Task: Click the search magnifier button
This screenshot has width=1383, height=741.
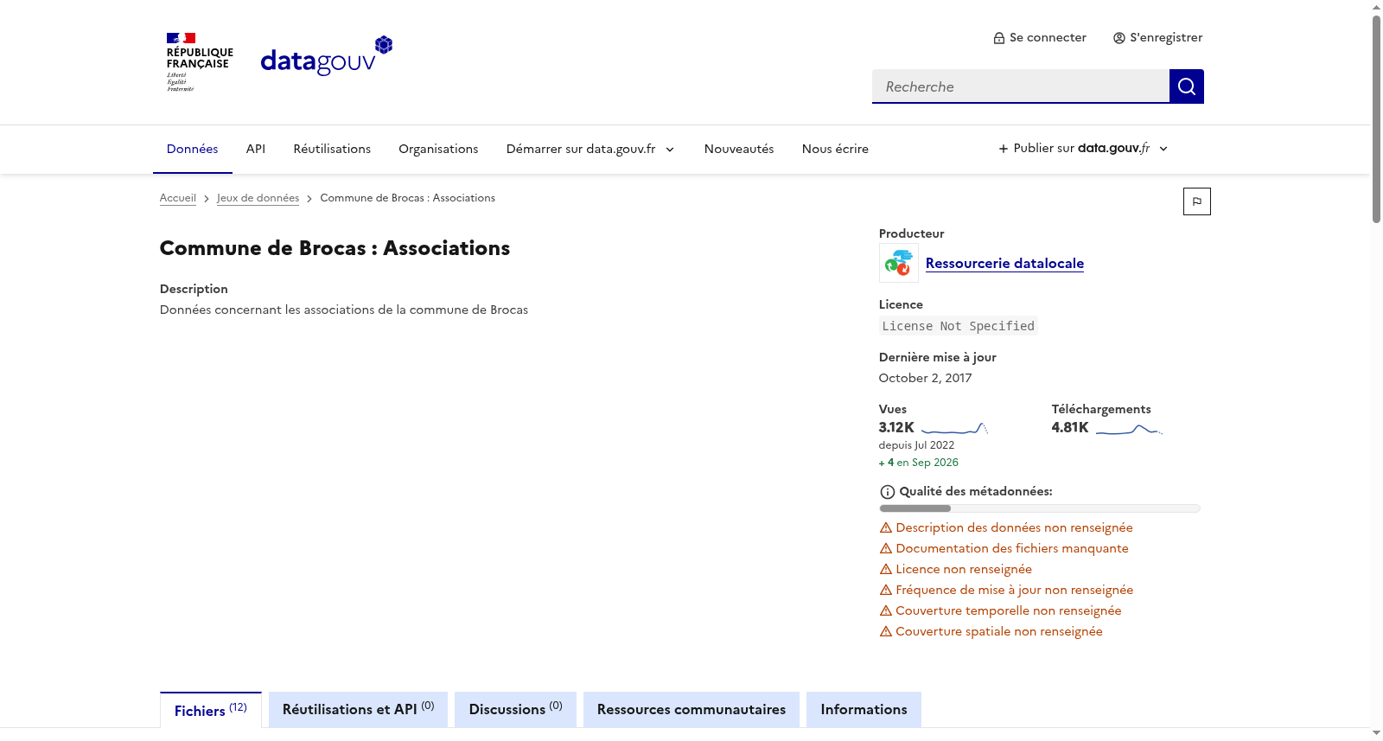Action: click(x=1186, y=86)
